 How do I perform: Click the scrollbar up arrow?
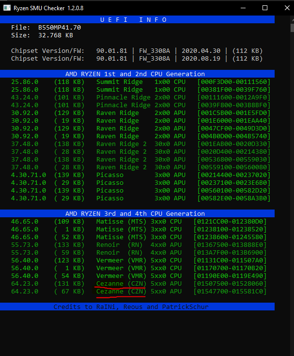click(x=292, y=20)
